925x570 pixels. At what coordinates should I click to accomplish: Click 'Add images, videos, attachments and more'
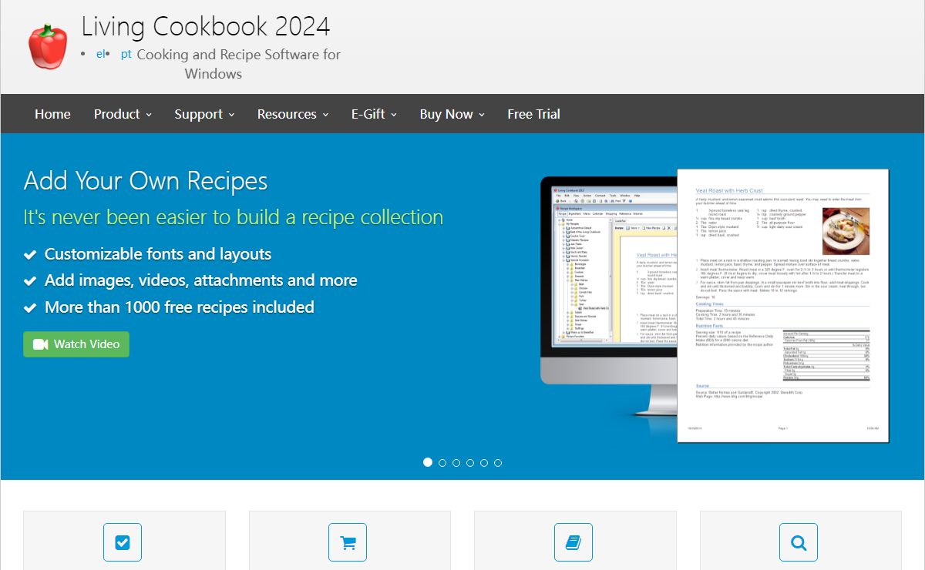201,280
